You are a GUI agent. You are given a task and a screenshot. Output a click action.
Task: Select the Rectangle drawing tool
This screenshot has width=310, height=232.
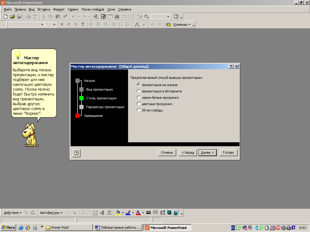81,213
